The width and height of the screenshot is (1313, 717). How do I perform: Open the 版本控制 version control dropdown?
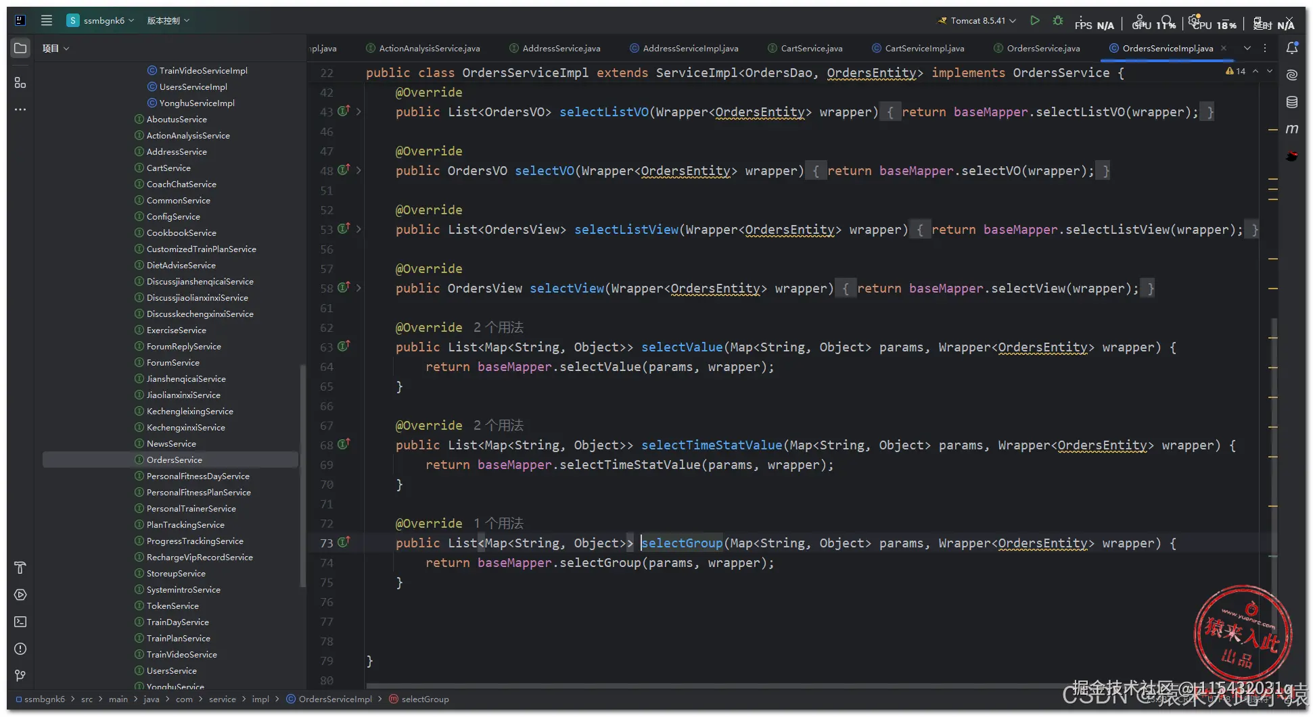click(x=168, y=20)
